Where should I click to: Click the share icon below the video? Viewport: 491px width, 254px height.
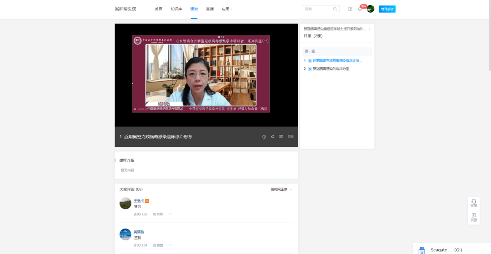point(272,137)
